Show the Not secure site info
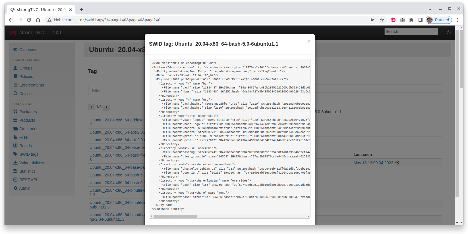The width and height of the screenshot is (468, 234). 60,20
